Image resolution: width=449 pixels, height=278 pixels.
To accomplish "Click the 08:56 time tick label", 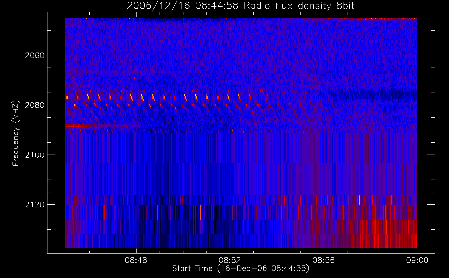I will [324, 260].
